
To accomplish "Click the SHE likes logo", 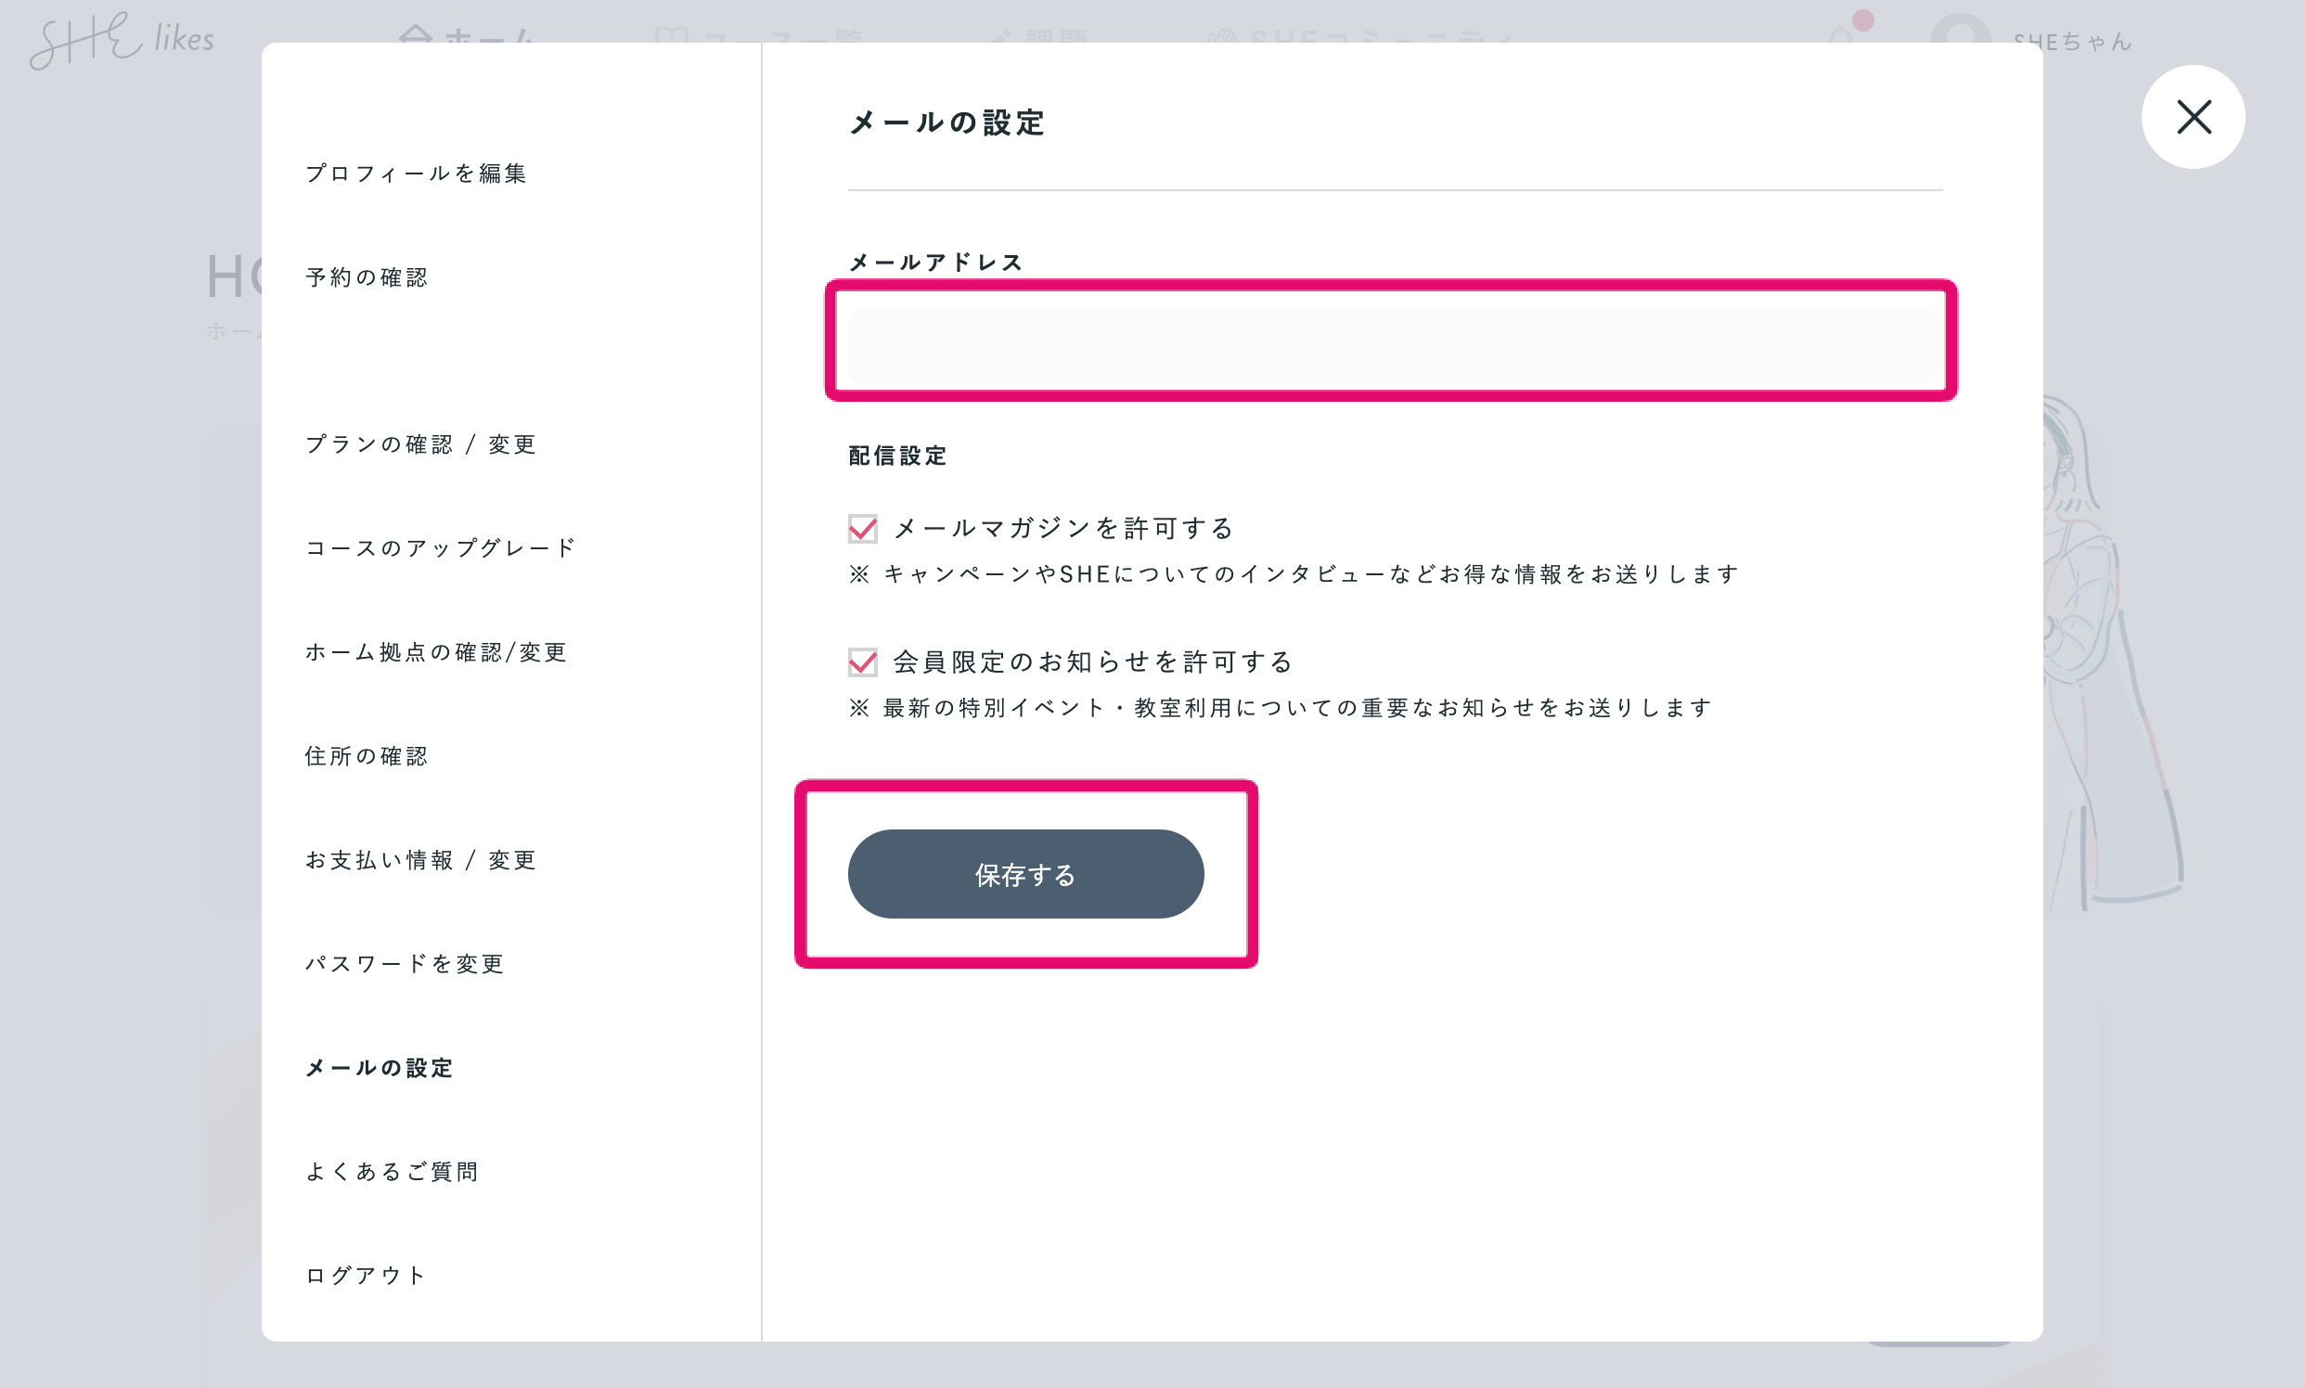I will tap(122, 41).
